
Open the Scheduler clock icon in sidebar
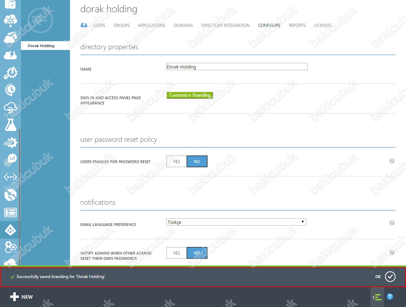pyautogui.click(x=10, y=90)
